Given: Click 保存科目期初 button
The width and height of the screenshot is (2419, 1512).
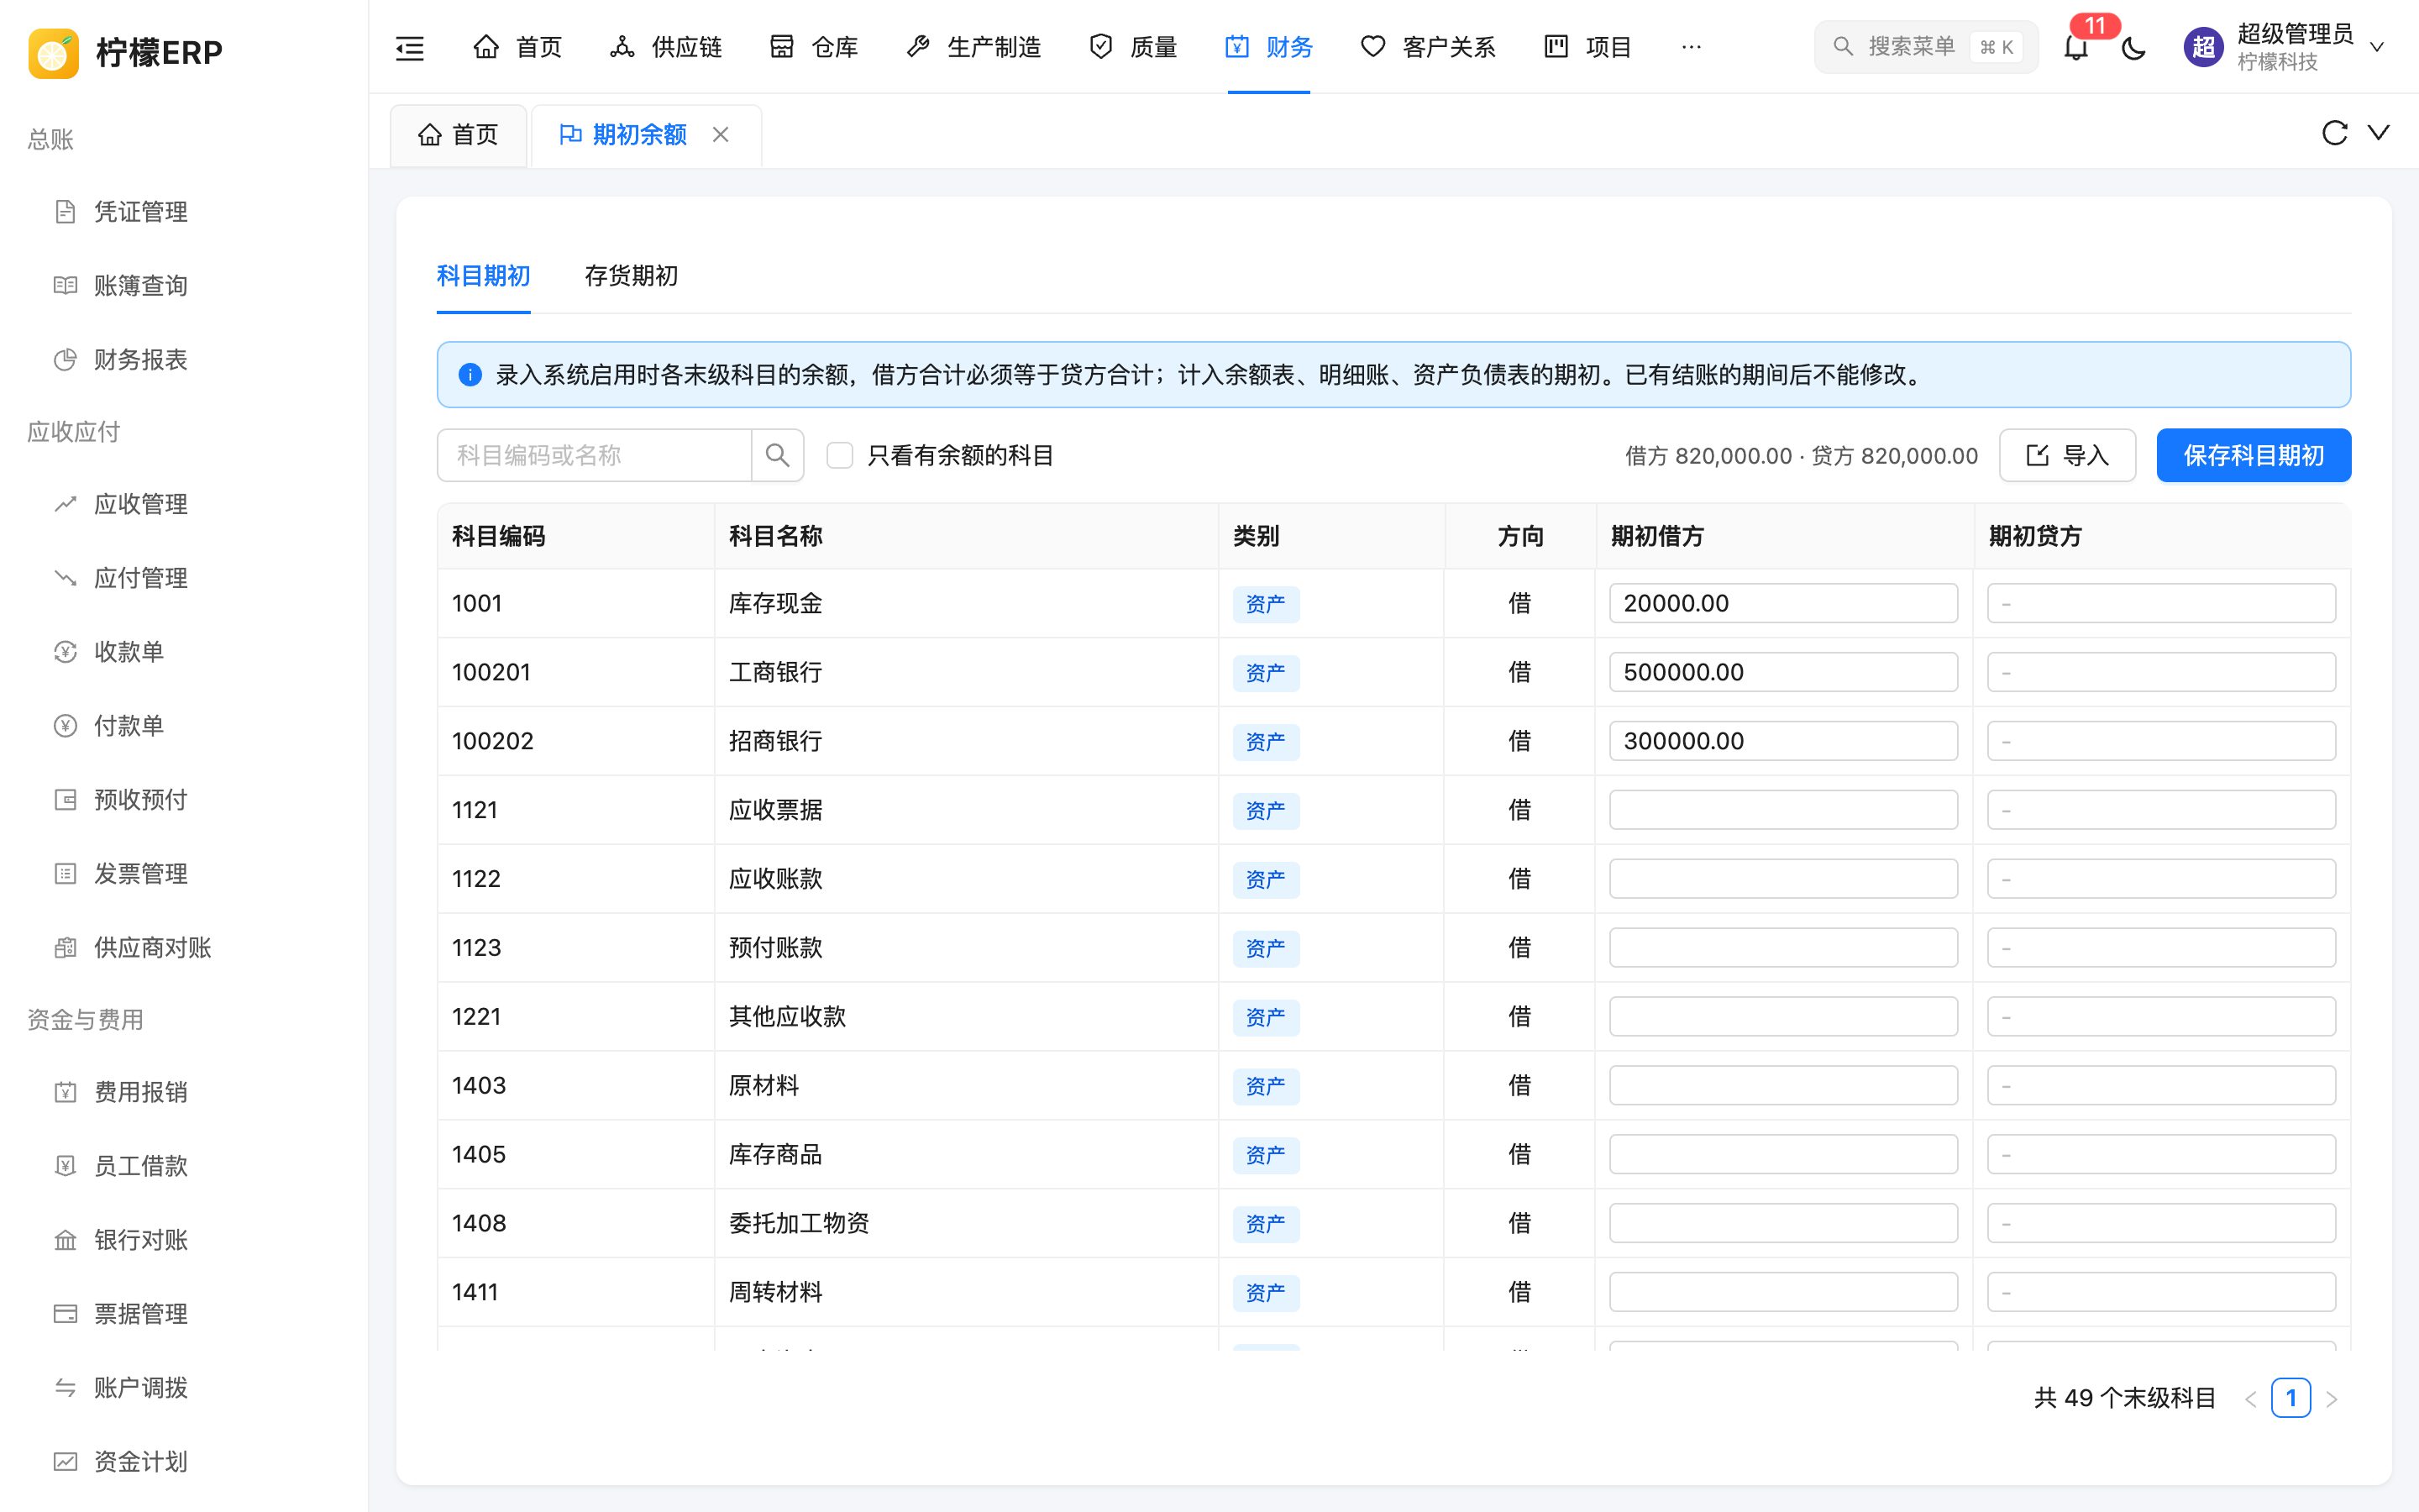Looking at the screenshot, I should [2253, 456].
